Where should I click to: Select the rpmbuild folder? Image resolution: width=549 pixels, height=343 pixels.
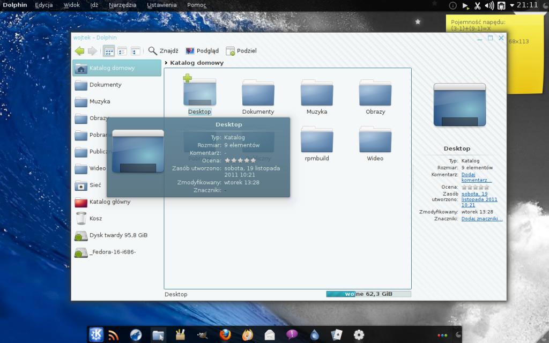317,144
